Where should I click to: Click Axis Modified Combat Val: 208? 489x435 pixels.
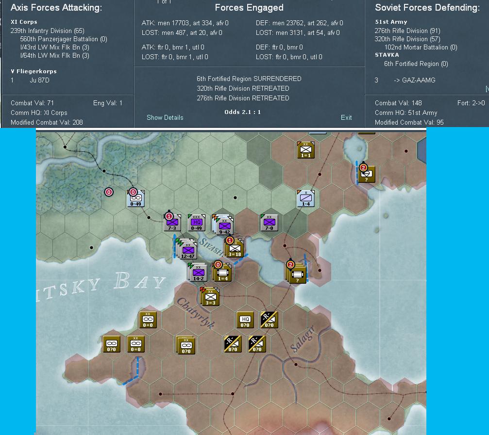tap(47, 122)
